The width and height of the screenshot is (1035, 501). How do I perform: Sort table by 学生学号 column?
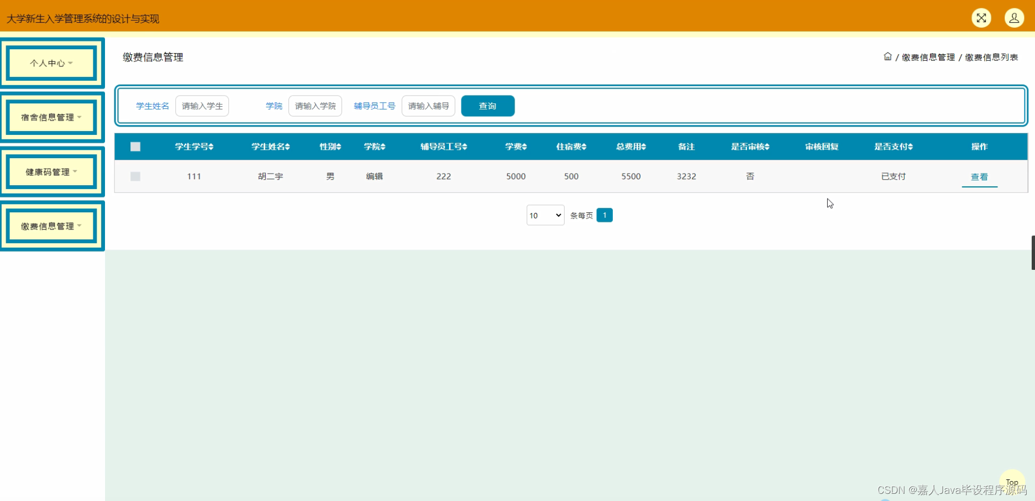point(194,147)
